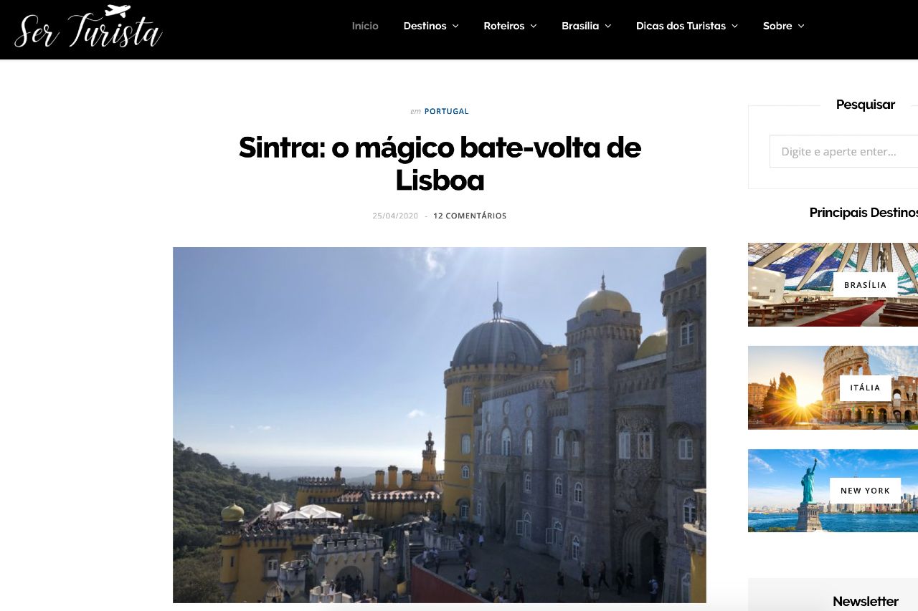Screen dimensions: 918x611
Task: Open the 12 Comentários link
Action: (470, 216)
